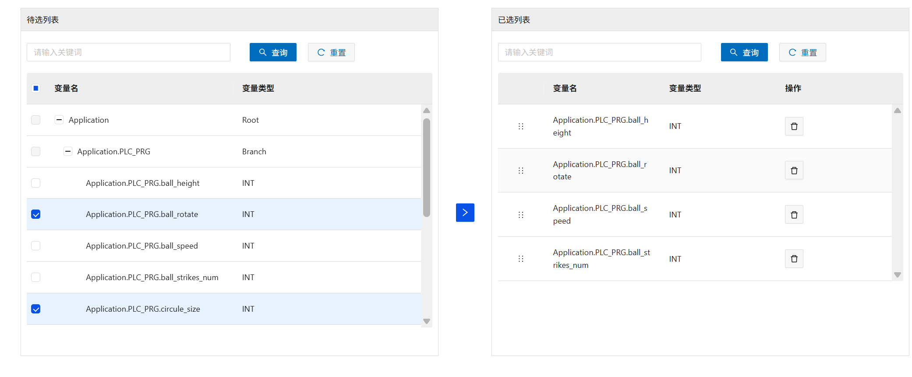Toggle the select-all header checkbox
This screenshot has width=912, height=377.
(x=36, y=88)
